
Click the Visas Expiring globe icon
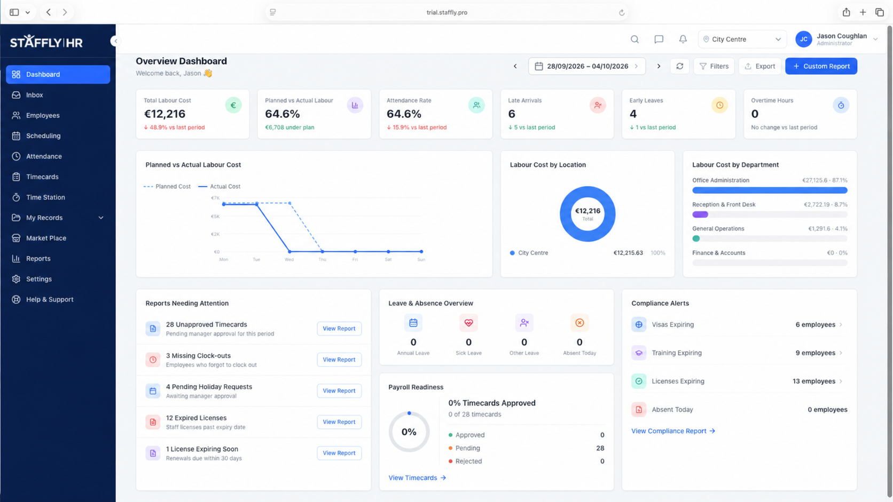point(639,324)
